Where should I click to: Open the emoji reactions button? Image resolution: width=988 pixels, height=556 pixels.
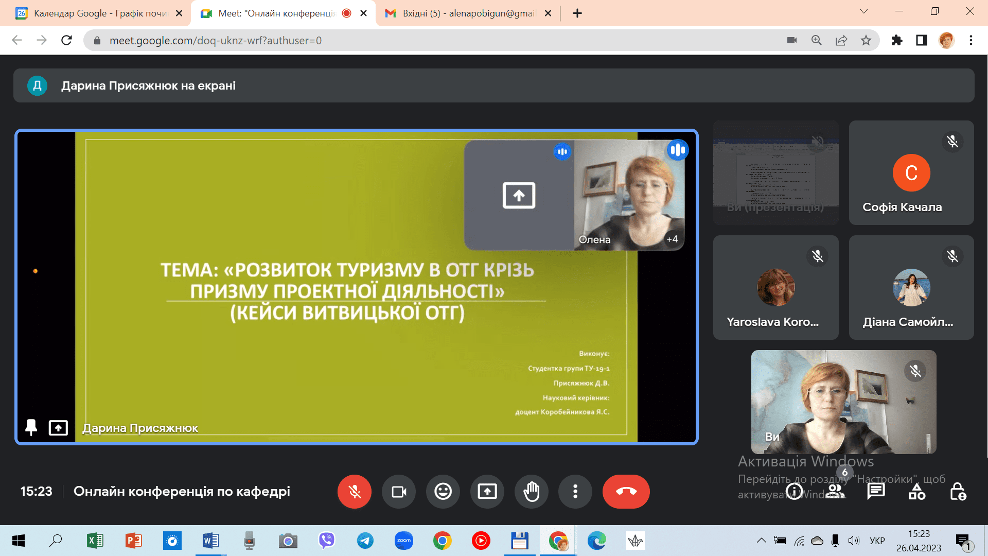[x=443, y=492]
